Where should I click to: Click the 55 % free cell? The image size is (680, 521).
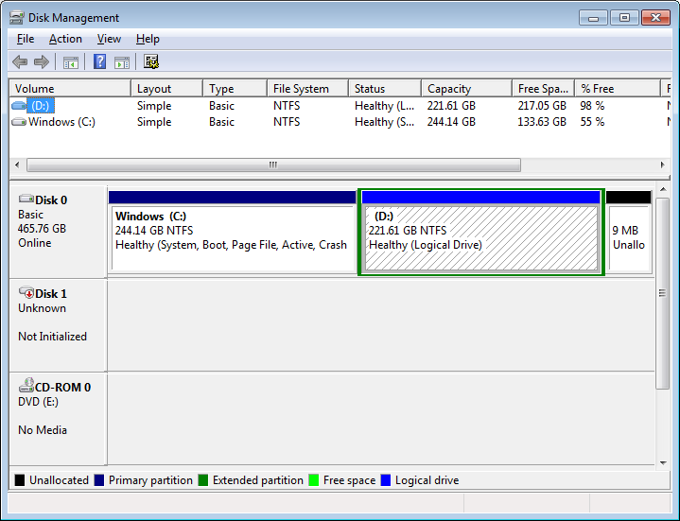point(592,122)
